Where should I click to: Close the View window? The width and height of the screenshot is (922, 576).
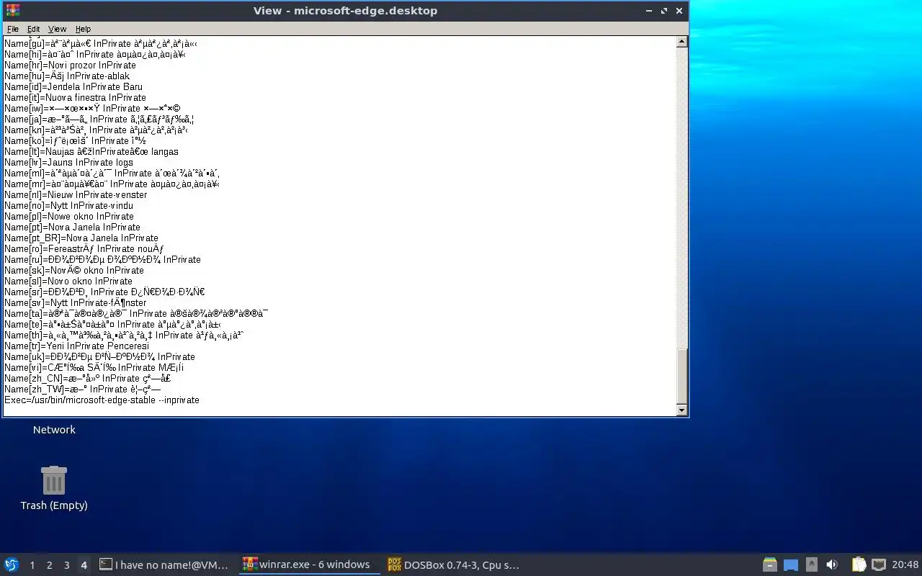tap(679, 11)
